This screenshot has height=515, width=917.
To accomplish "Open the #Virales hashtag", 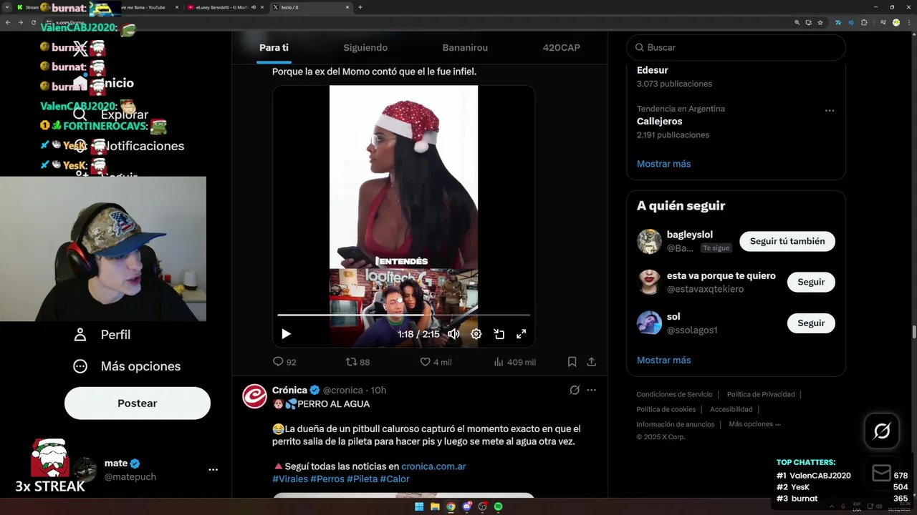I will pyautogui.click(x=290, y=479).
